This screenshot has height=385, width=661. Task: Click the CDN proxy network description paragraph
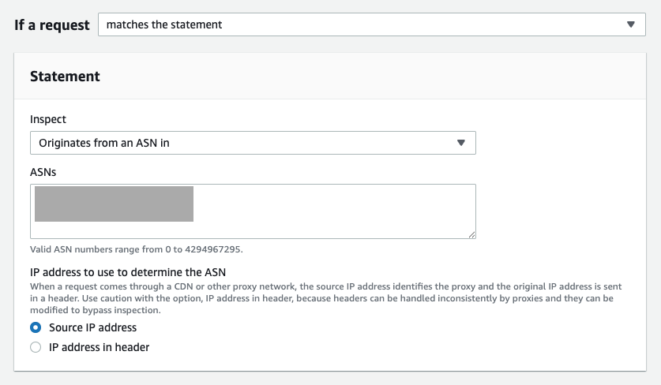pyautogui.click(x=325, y=298)
